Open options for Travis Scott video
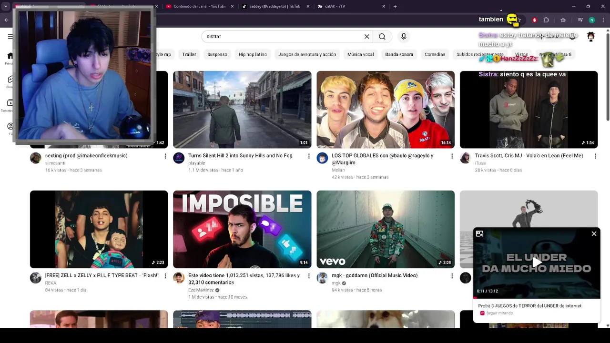 click(x=595, y=156)
